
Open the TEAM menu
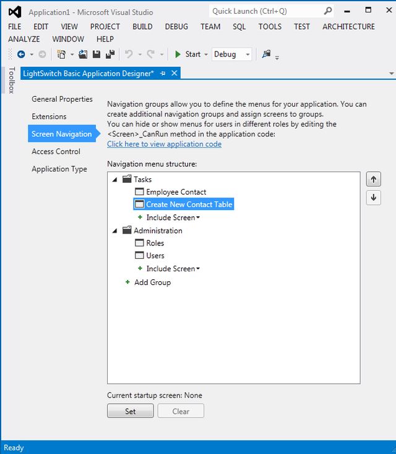coord(210,27)
